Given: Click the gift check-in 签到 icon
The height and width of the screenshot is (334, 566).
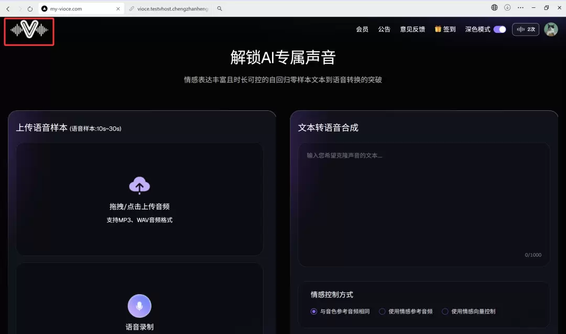Looking at the screenshot, I should pos(438,29).
